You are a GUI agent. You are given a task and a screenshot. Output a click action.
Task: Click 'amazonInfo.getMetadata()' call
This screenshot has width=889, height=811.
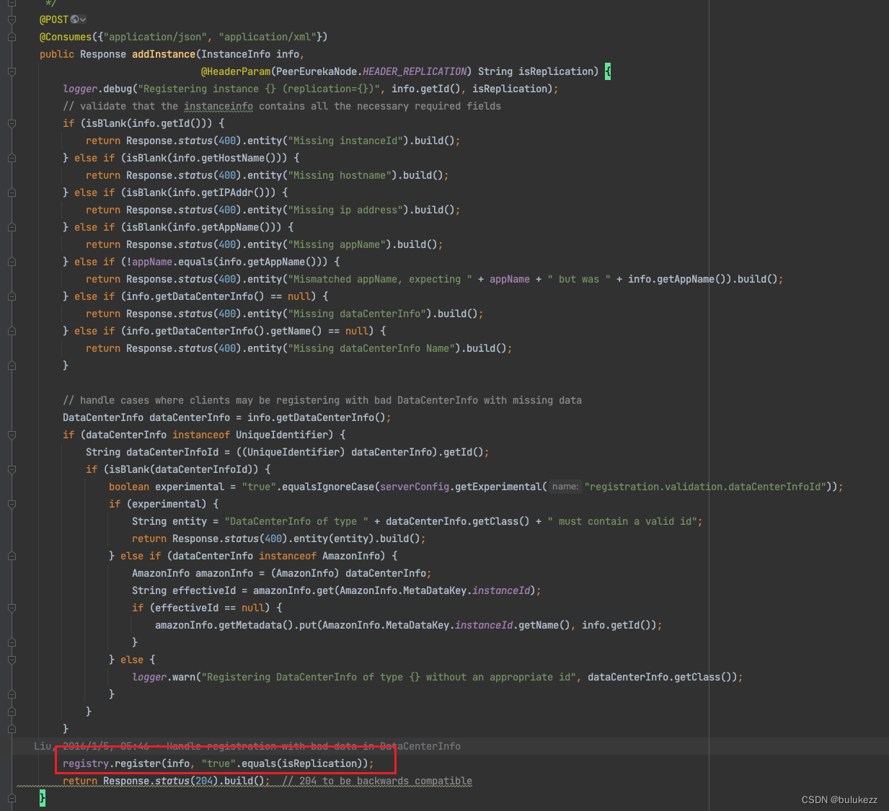[x=224, y=625]
